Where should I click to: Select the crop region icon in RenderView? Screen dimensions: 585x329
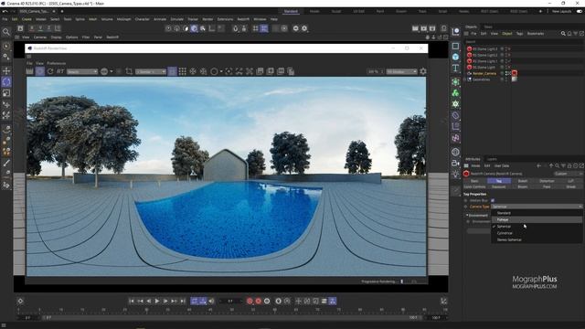click(129, 71)
